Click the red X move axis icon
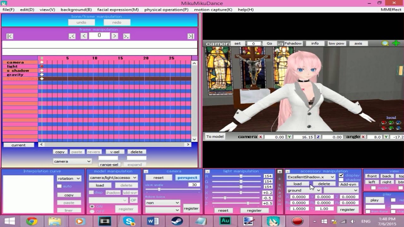 pos(384,128)
